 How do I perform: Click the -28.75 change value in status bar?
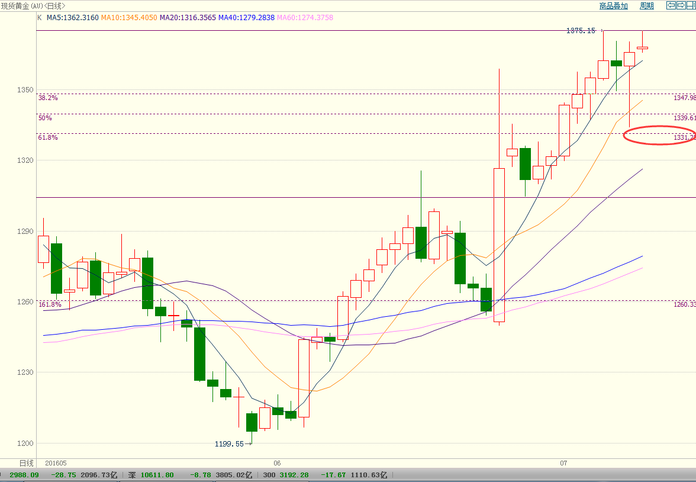[64, 475]
